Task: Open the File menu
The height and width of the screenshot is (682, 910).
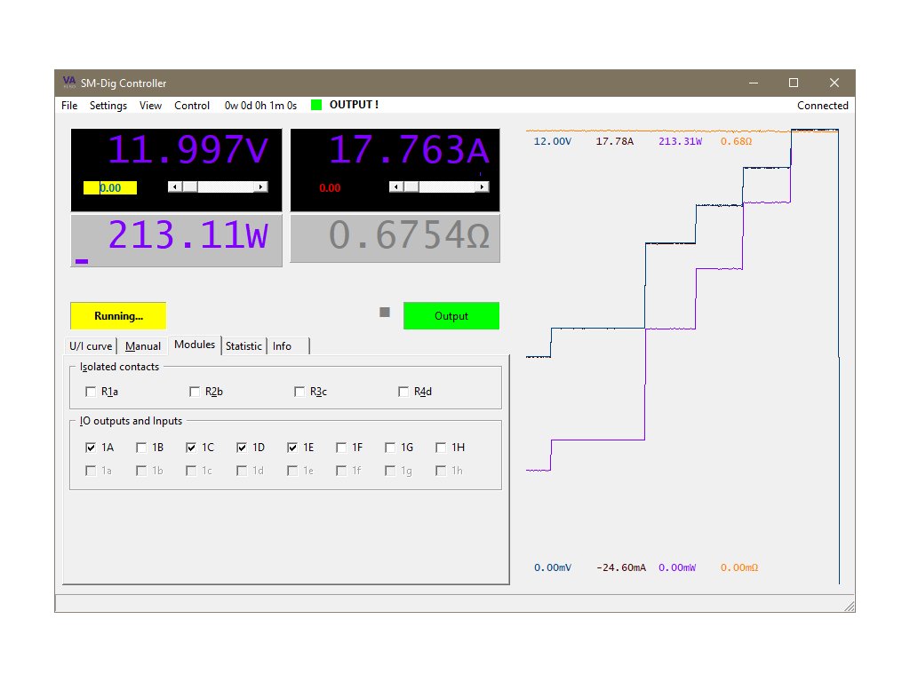Action: 69,106
